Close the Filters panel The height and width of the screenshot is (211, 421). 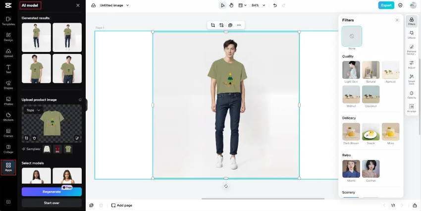pos(397,20)
